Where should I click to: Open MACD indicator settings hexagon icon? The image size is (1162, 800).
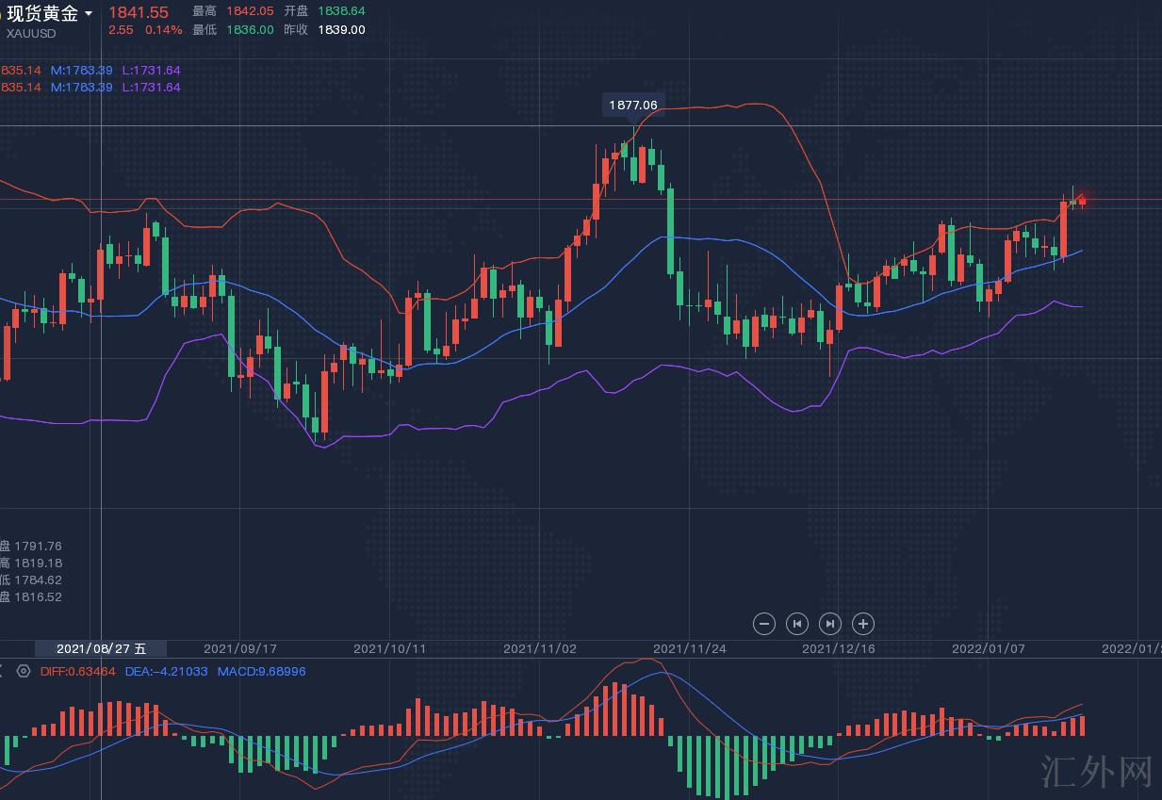tap(24, 671)
